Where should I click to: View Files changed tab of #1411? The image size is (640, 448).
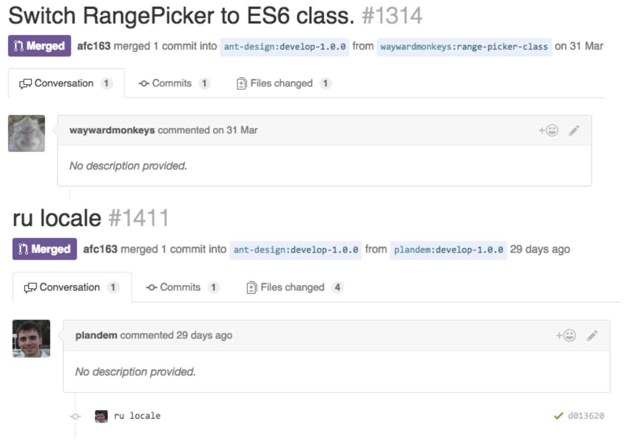(292, 287)
